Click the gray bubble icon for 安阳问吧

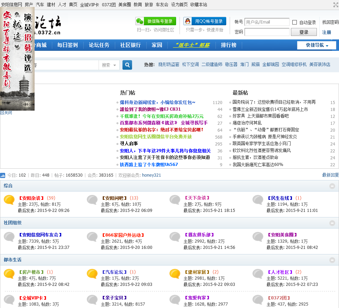pos(92,200)
